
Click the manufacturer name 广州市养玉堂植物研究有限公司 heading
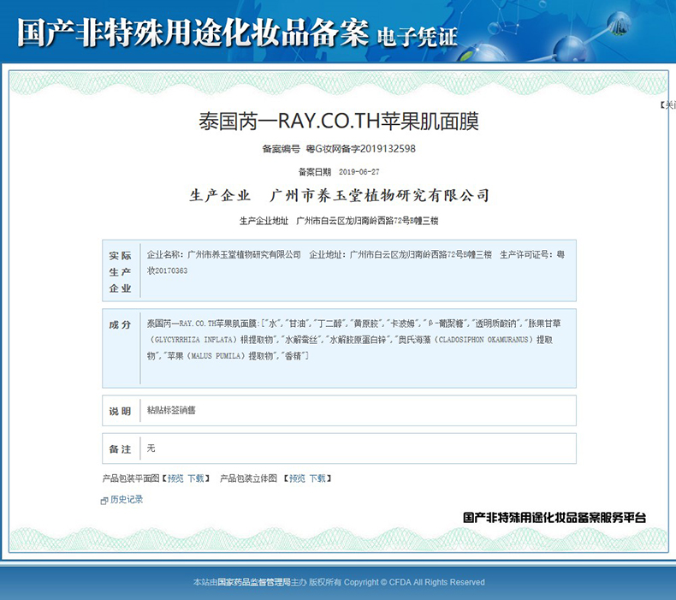click(x=379, y=195)
